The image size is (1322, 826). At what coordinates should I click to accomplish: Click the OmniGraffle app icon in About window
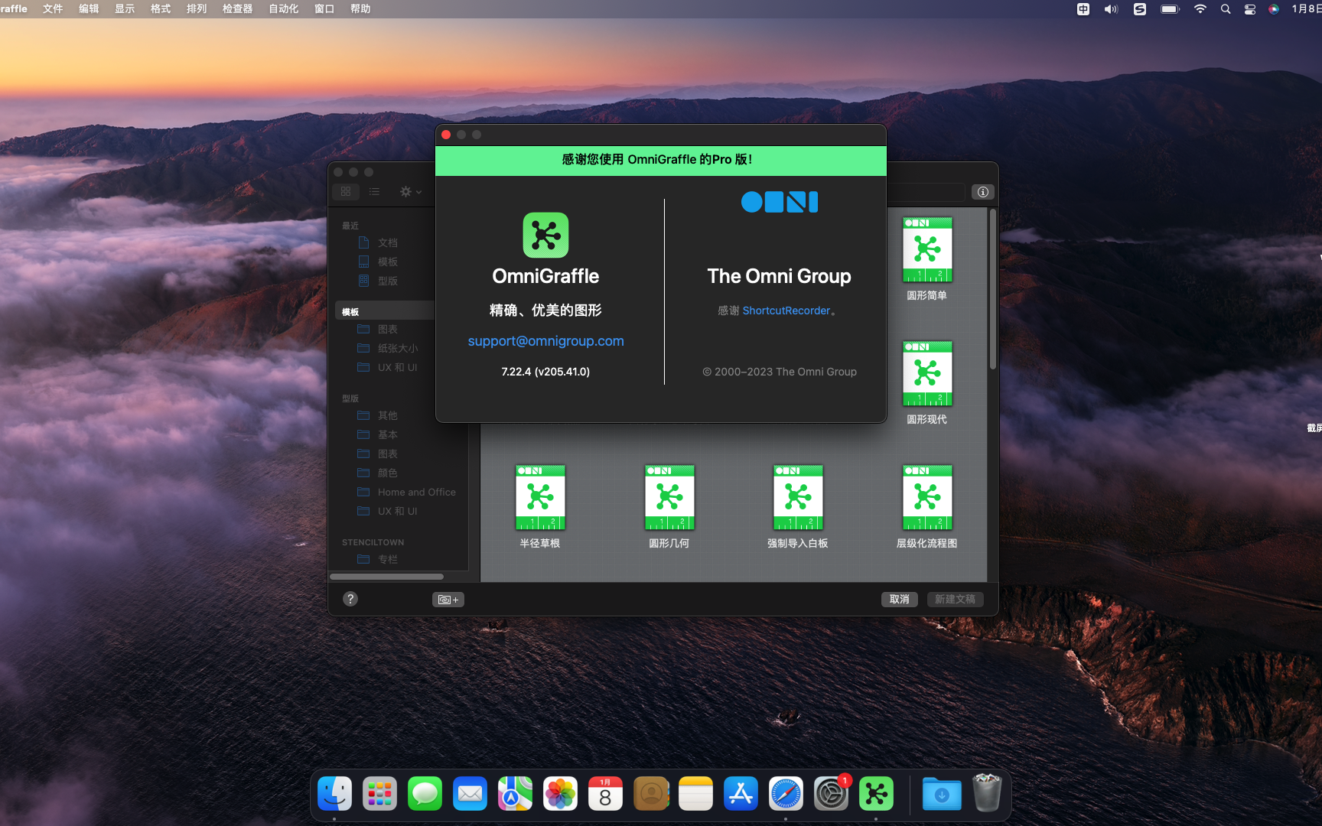[x=545, y=235]
